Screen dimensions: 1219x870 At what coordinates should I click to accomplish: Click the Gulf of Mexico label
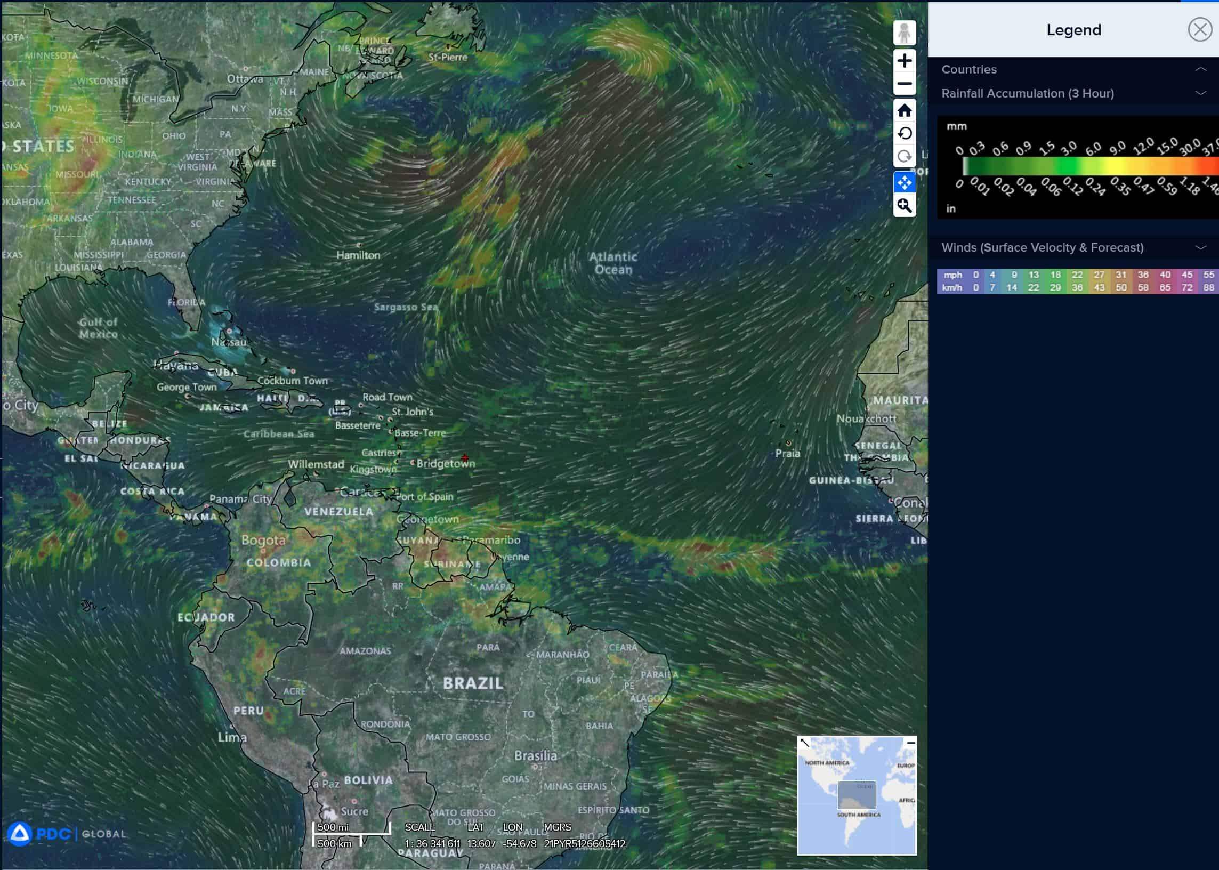point(98,328)
